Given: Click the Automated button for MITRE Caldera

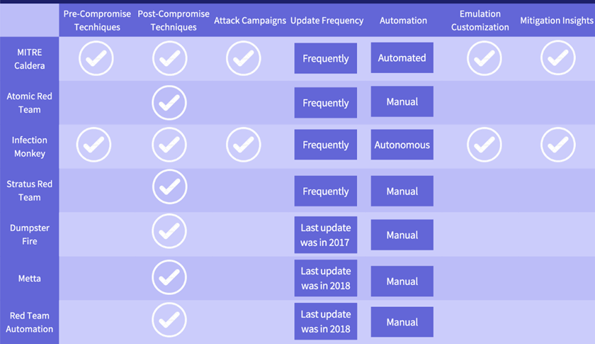Looking at the screenshot, I should point(402,57).
